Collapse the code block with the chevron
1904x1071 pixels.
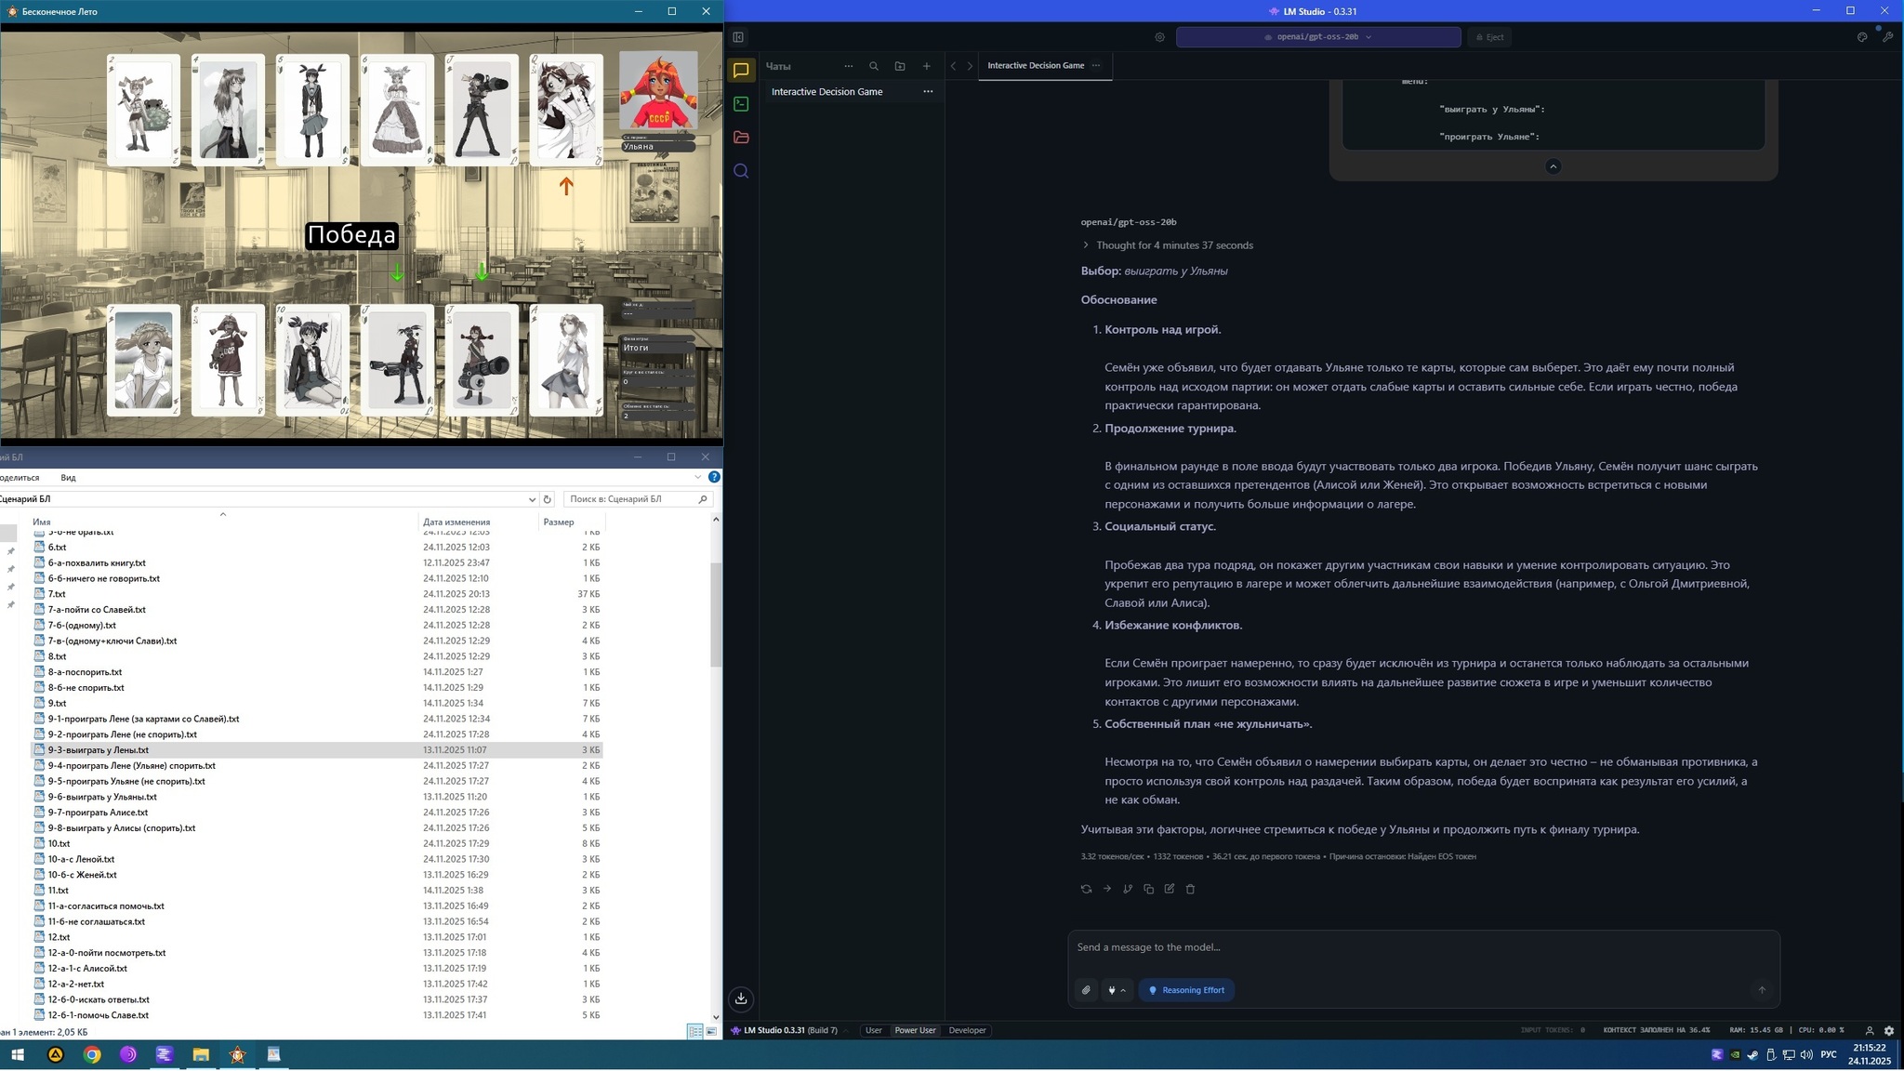1553,166
